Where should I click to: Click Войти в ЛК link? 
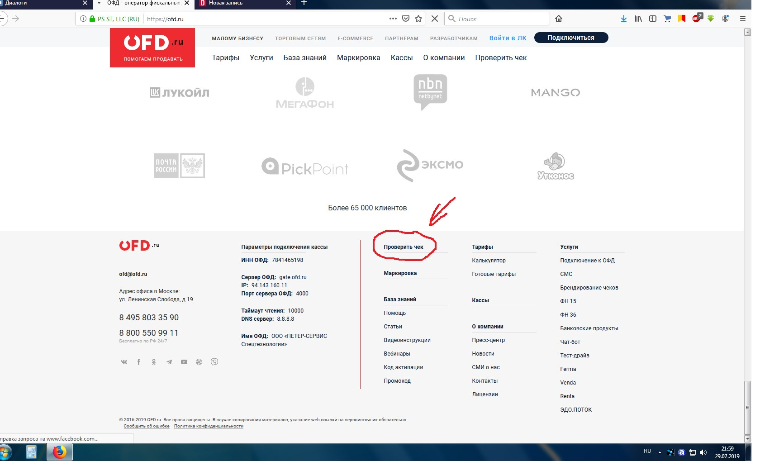point(508,38)
